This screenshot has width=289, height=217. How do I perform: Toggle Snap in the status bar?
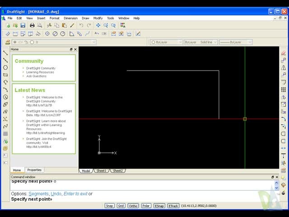pyautogui.click(x=109, y=206)
